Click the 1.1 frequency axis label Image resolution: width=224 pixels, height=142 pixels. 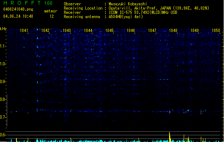[3, 46]
